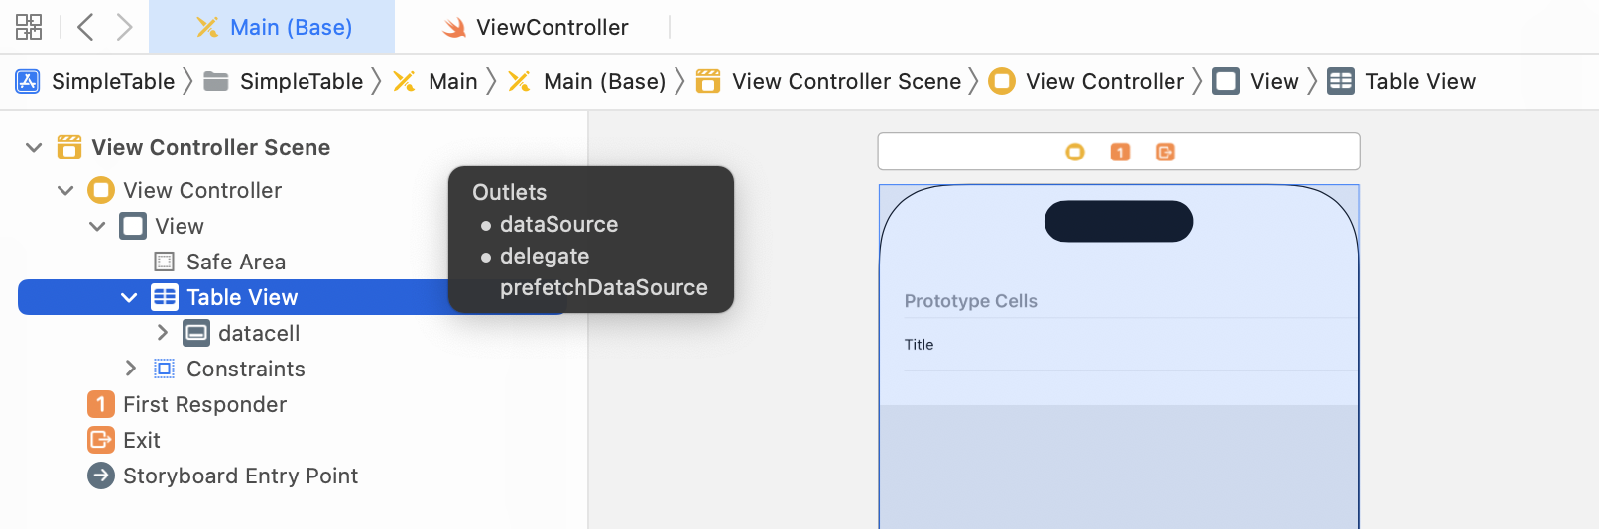Select Constraints in the outline
Viewport: 1599px width, 529px height.
pyautogui.click(x=246, y=369)
